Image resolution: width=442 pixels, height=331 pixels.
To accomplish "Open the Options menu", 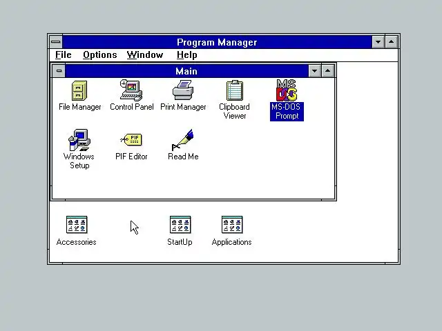I will [x=99, y=55].
